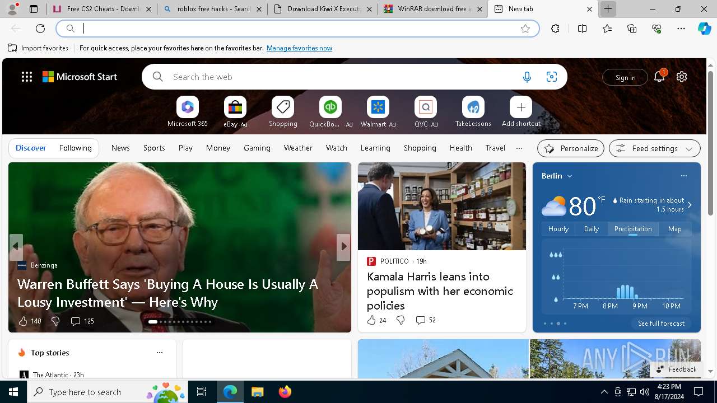Like the Kamala Harris article
The image size is (717, 403).
click(x=371, y=320)
